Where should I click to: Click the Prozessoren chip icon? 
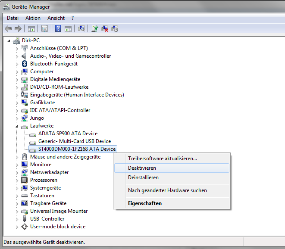24,180
